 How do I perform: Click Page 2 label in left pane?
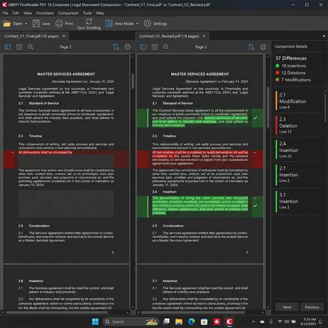pyautogui.click(x=66, y=47)
